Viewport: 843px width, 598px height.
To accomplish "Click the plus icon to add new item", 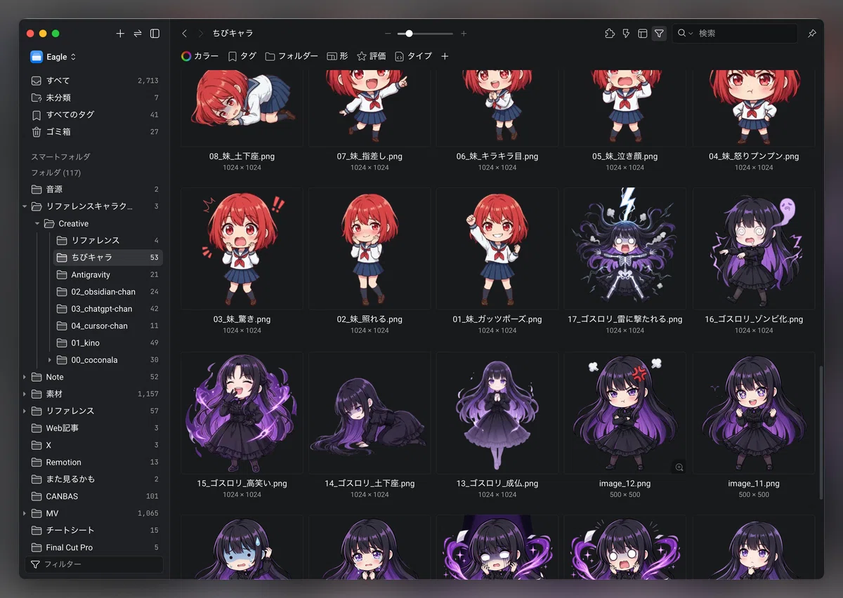I will pyautogui.click(x=120, y=34).
